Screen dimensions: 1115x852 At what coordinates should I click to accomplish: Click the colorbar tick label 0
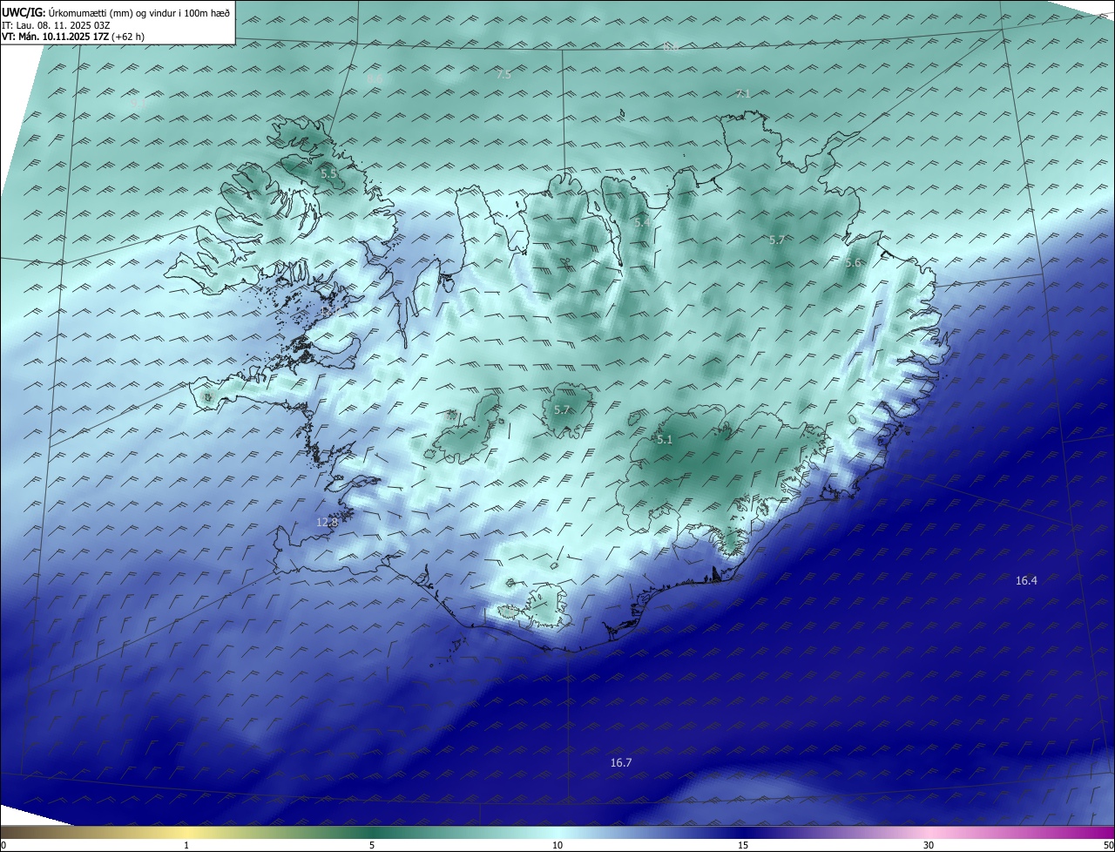(3, 845)
